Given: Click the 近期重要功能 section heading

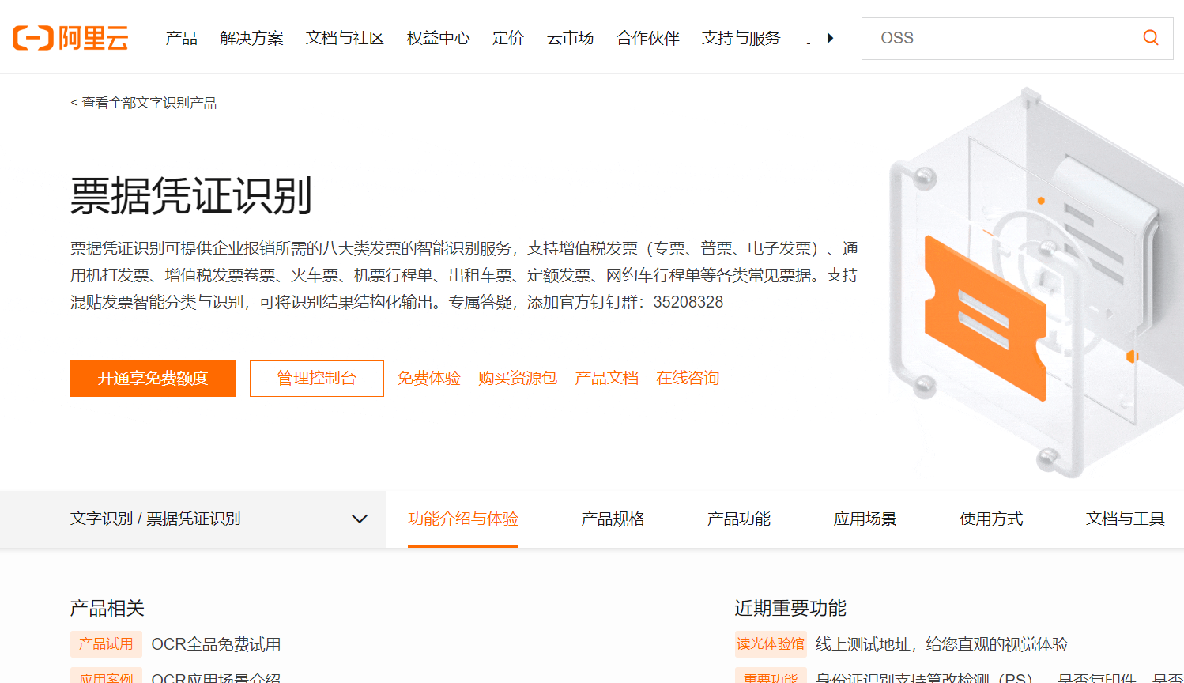Looking at the screenshot, I should tap(790, 608).
